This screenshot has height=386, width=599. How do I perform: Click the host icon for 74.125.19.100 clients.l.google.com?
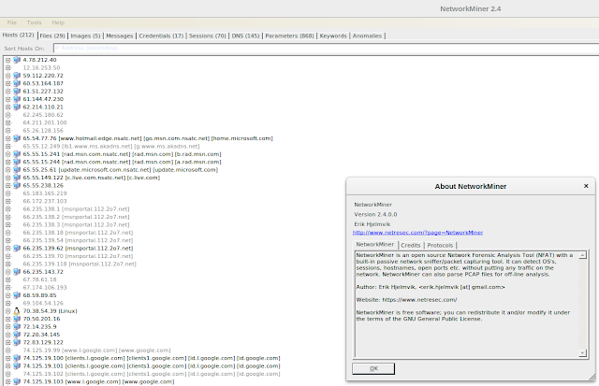(17, 358)
